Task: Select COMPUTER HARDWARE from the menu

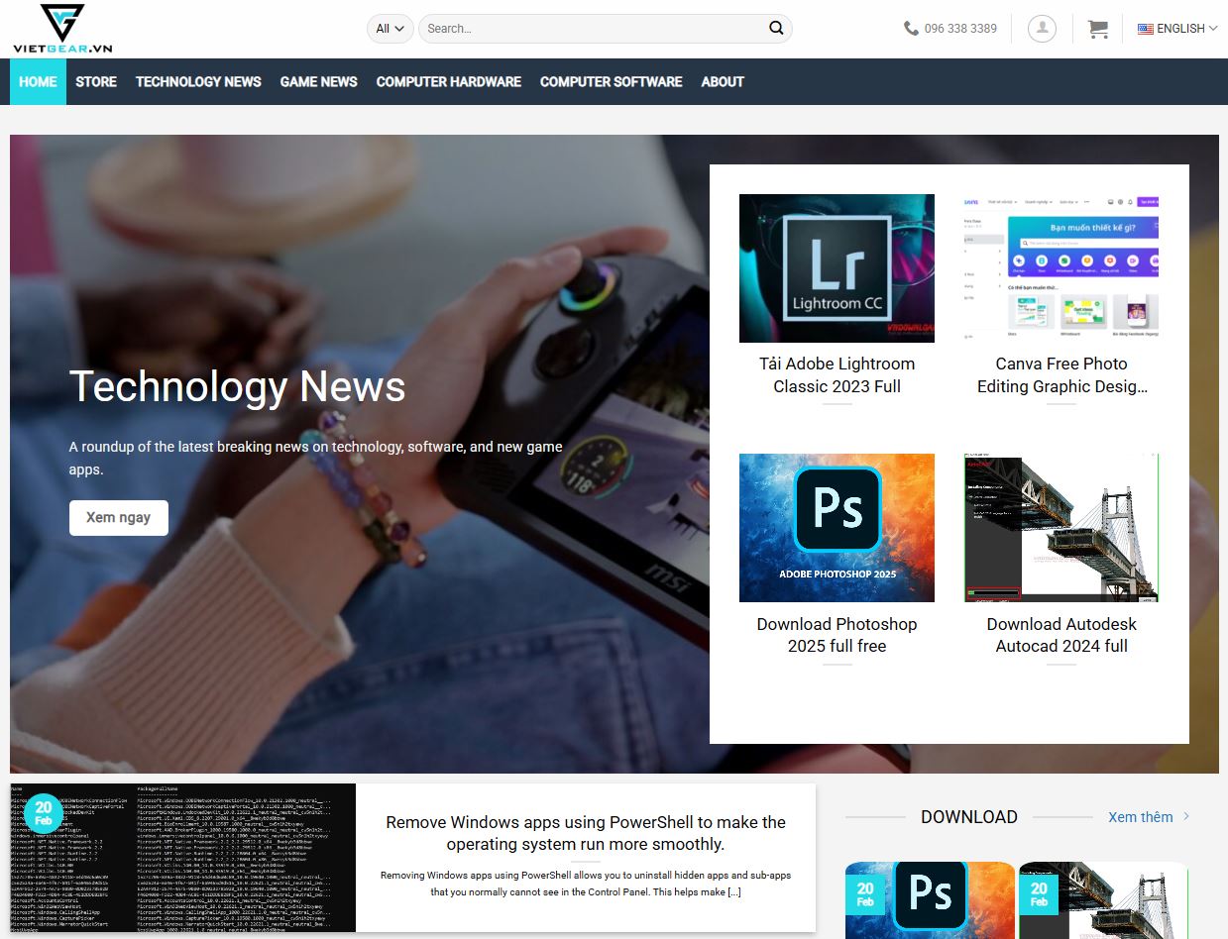Action: 448,81
